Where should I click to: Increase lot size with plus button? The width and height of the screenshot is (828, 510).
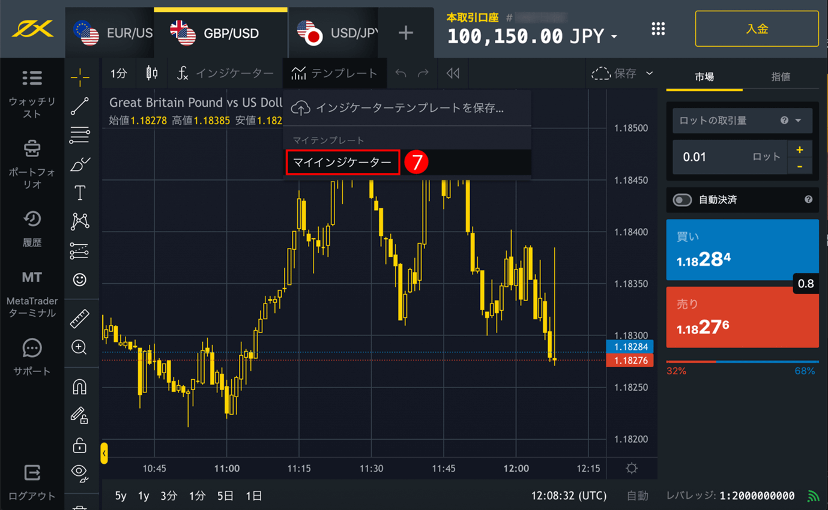pyautogui.click(x=800, y=149)
